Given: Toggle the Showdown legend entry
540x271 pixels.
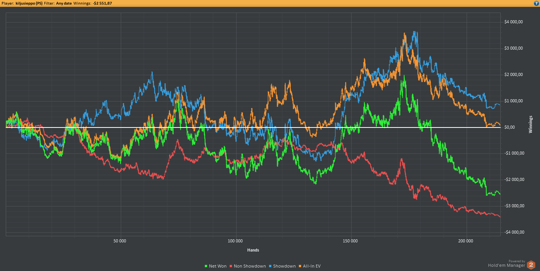Looking at the screenshot, I should (282, 266).
